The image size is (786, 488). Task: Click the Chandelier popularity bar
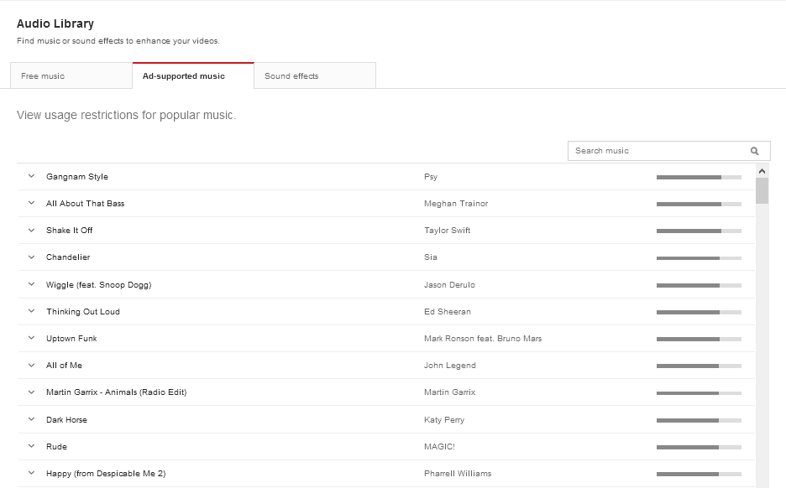click(x=699, y=258)
